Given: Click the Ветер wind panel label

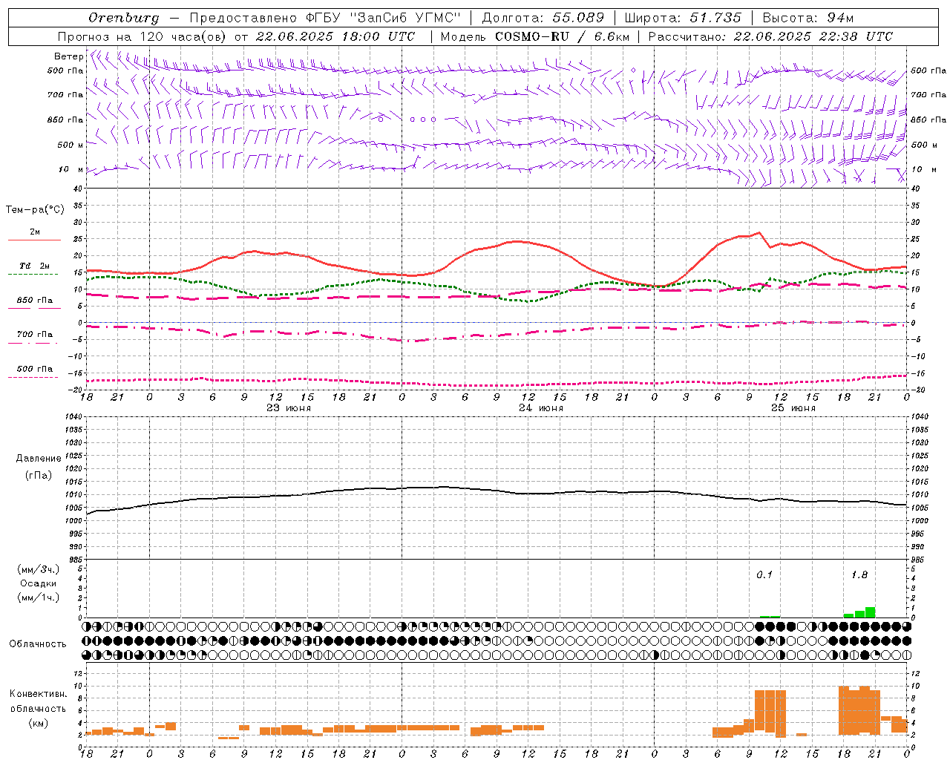Looking at the screenshot, I should tap(68, 56).
